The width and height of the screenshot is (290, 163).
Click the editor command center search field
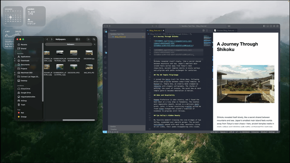pos(192,26)
